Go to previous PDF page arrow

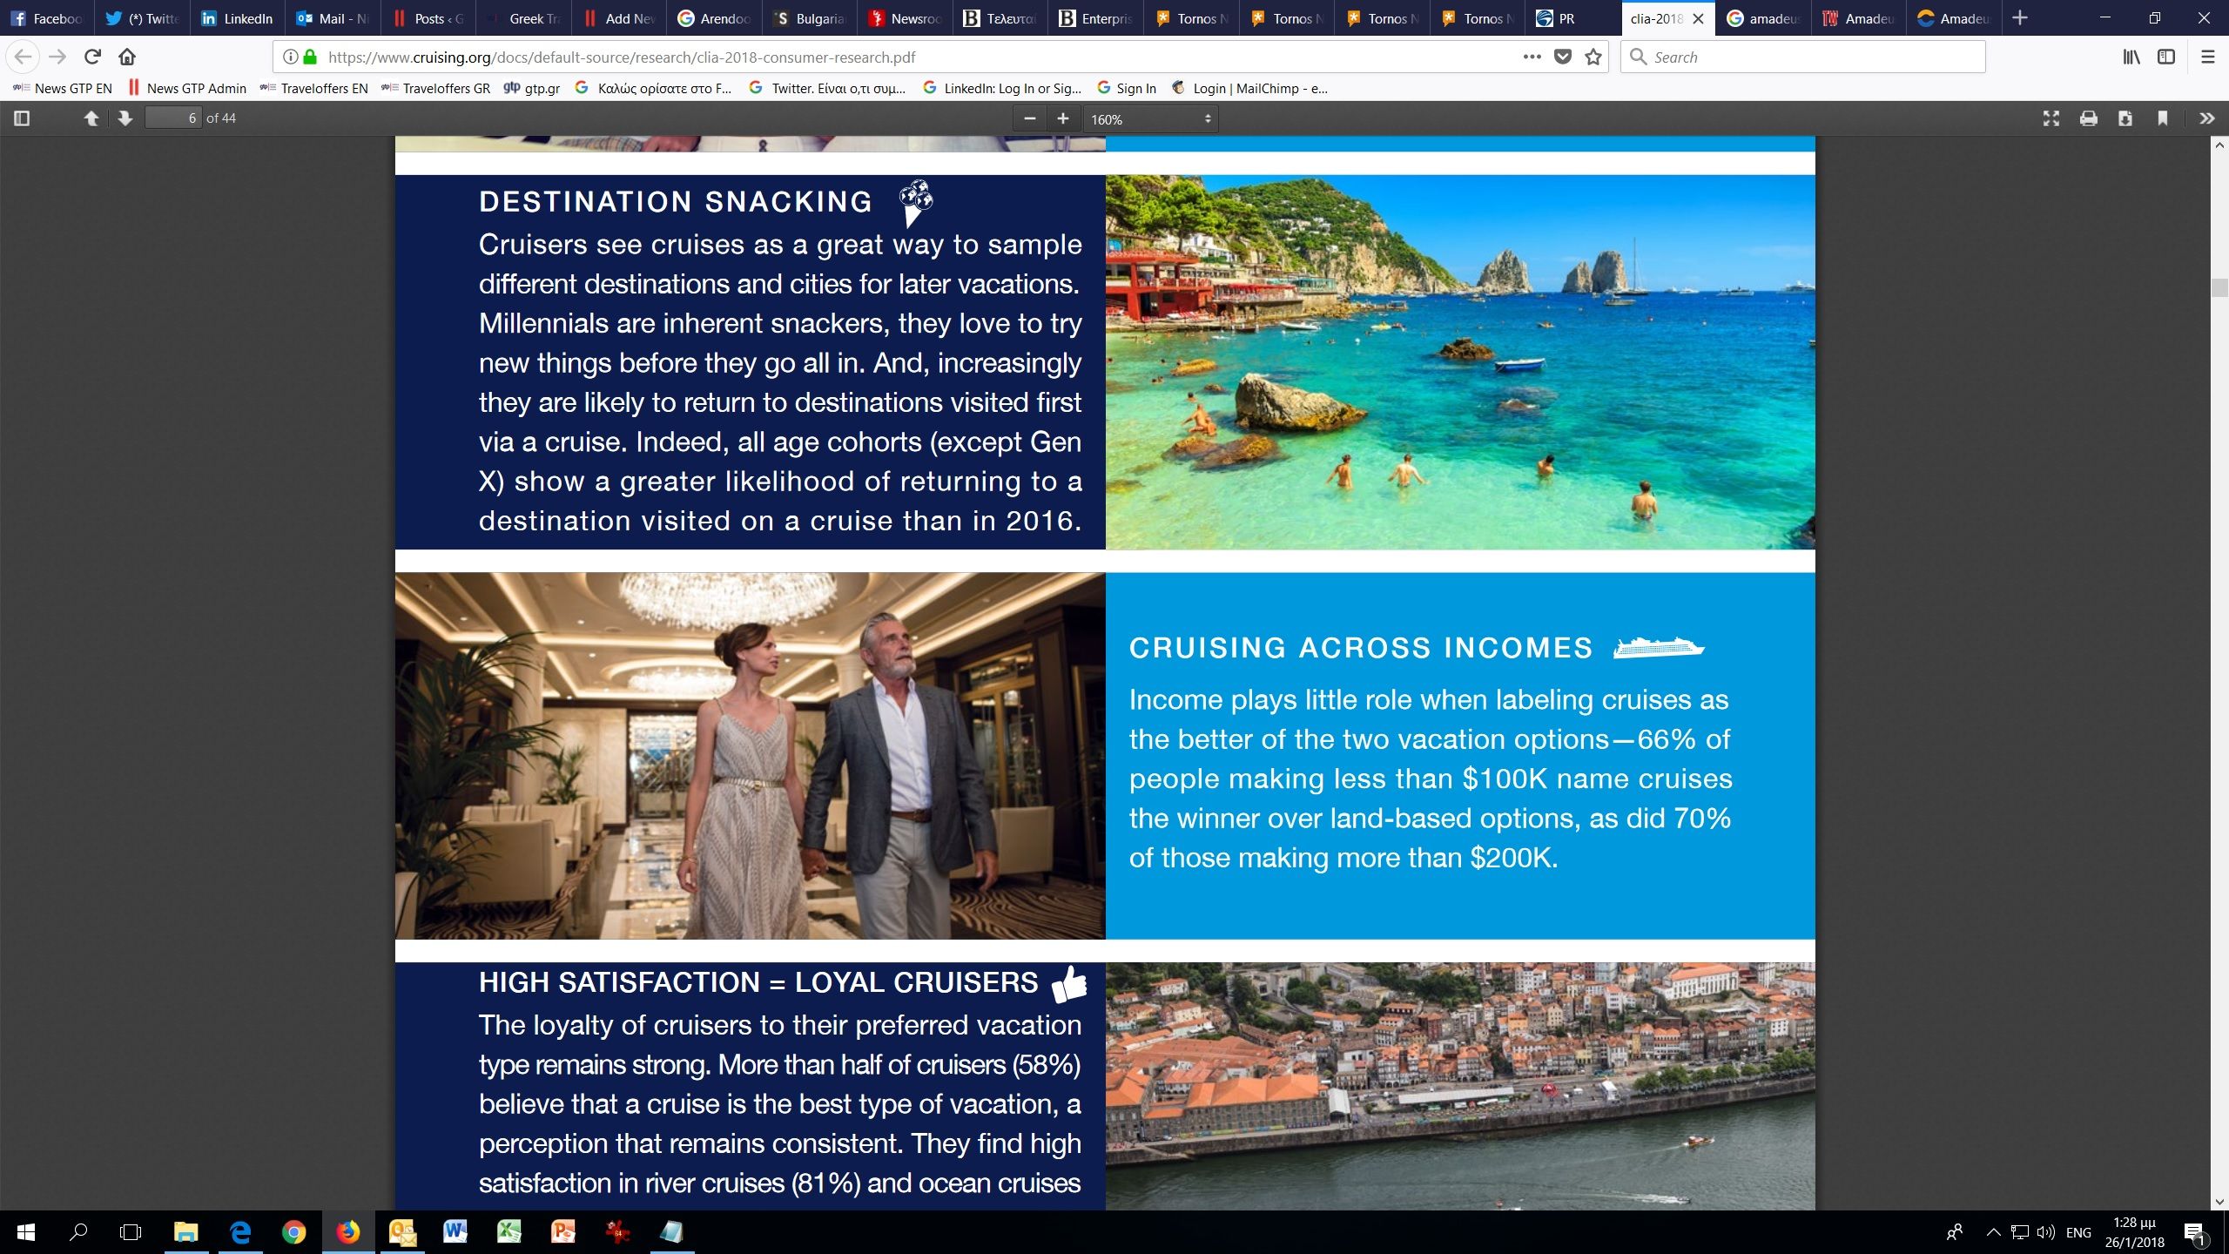91,118
